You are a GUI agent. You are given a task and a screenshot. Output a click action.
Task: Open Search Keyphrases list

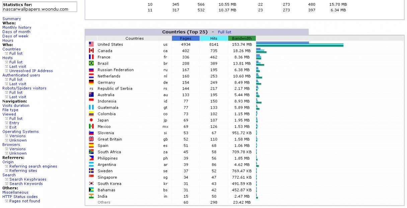click(x=28, y=180)
